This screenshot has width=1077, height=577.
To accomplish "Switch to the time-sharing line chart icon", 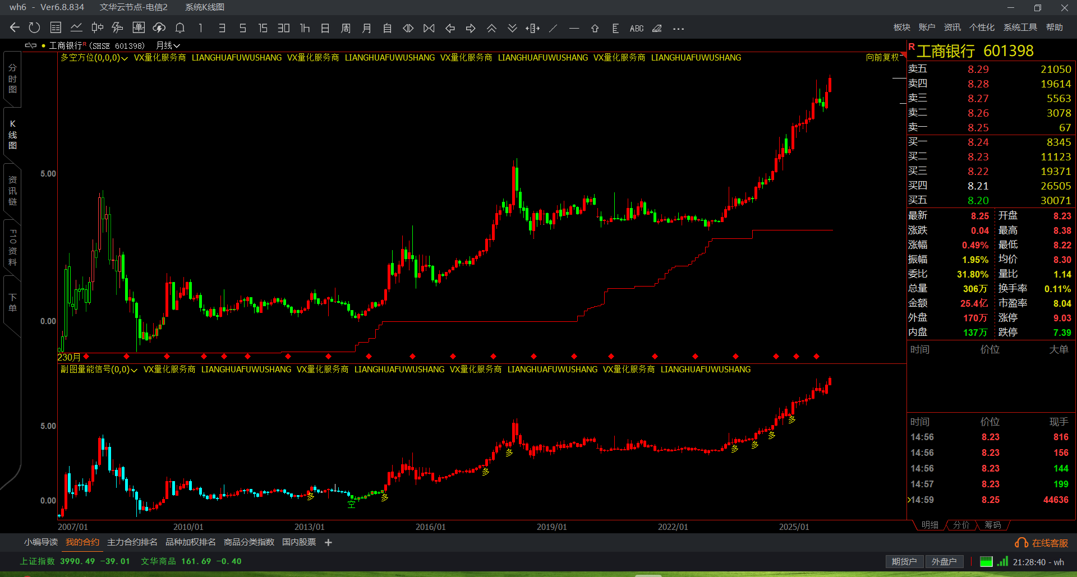I will point(76,27).
